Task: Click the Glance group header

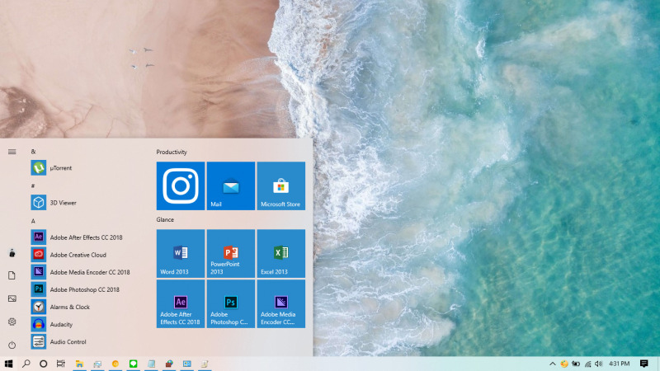Action: (x=165, y=219)
